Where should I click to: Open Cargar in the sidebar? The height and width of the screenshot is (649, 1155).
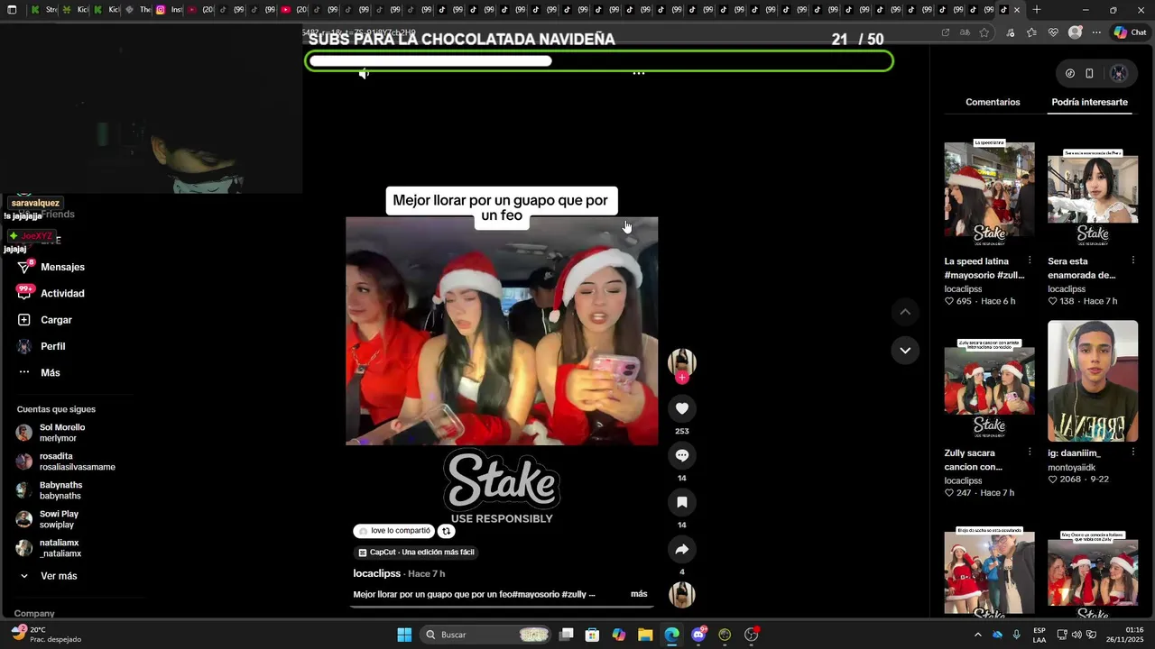45,320
